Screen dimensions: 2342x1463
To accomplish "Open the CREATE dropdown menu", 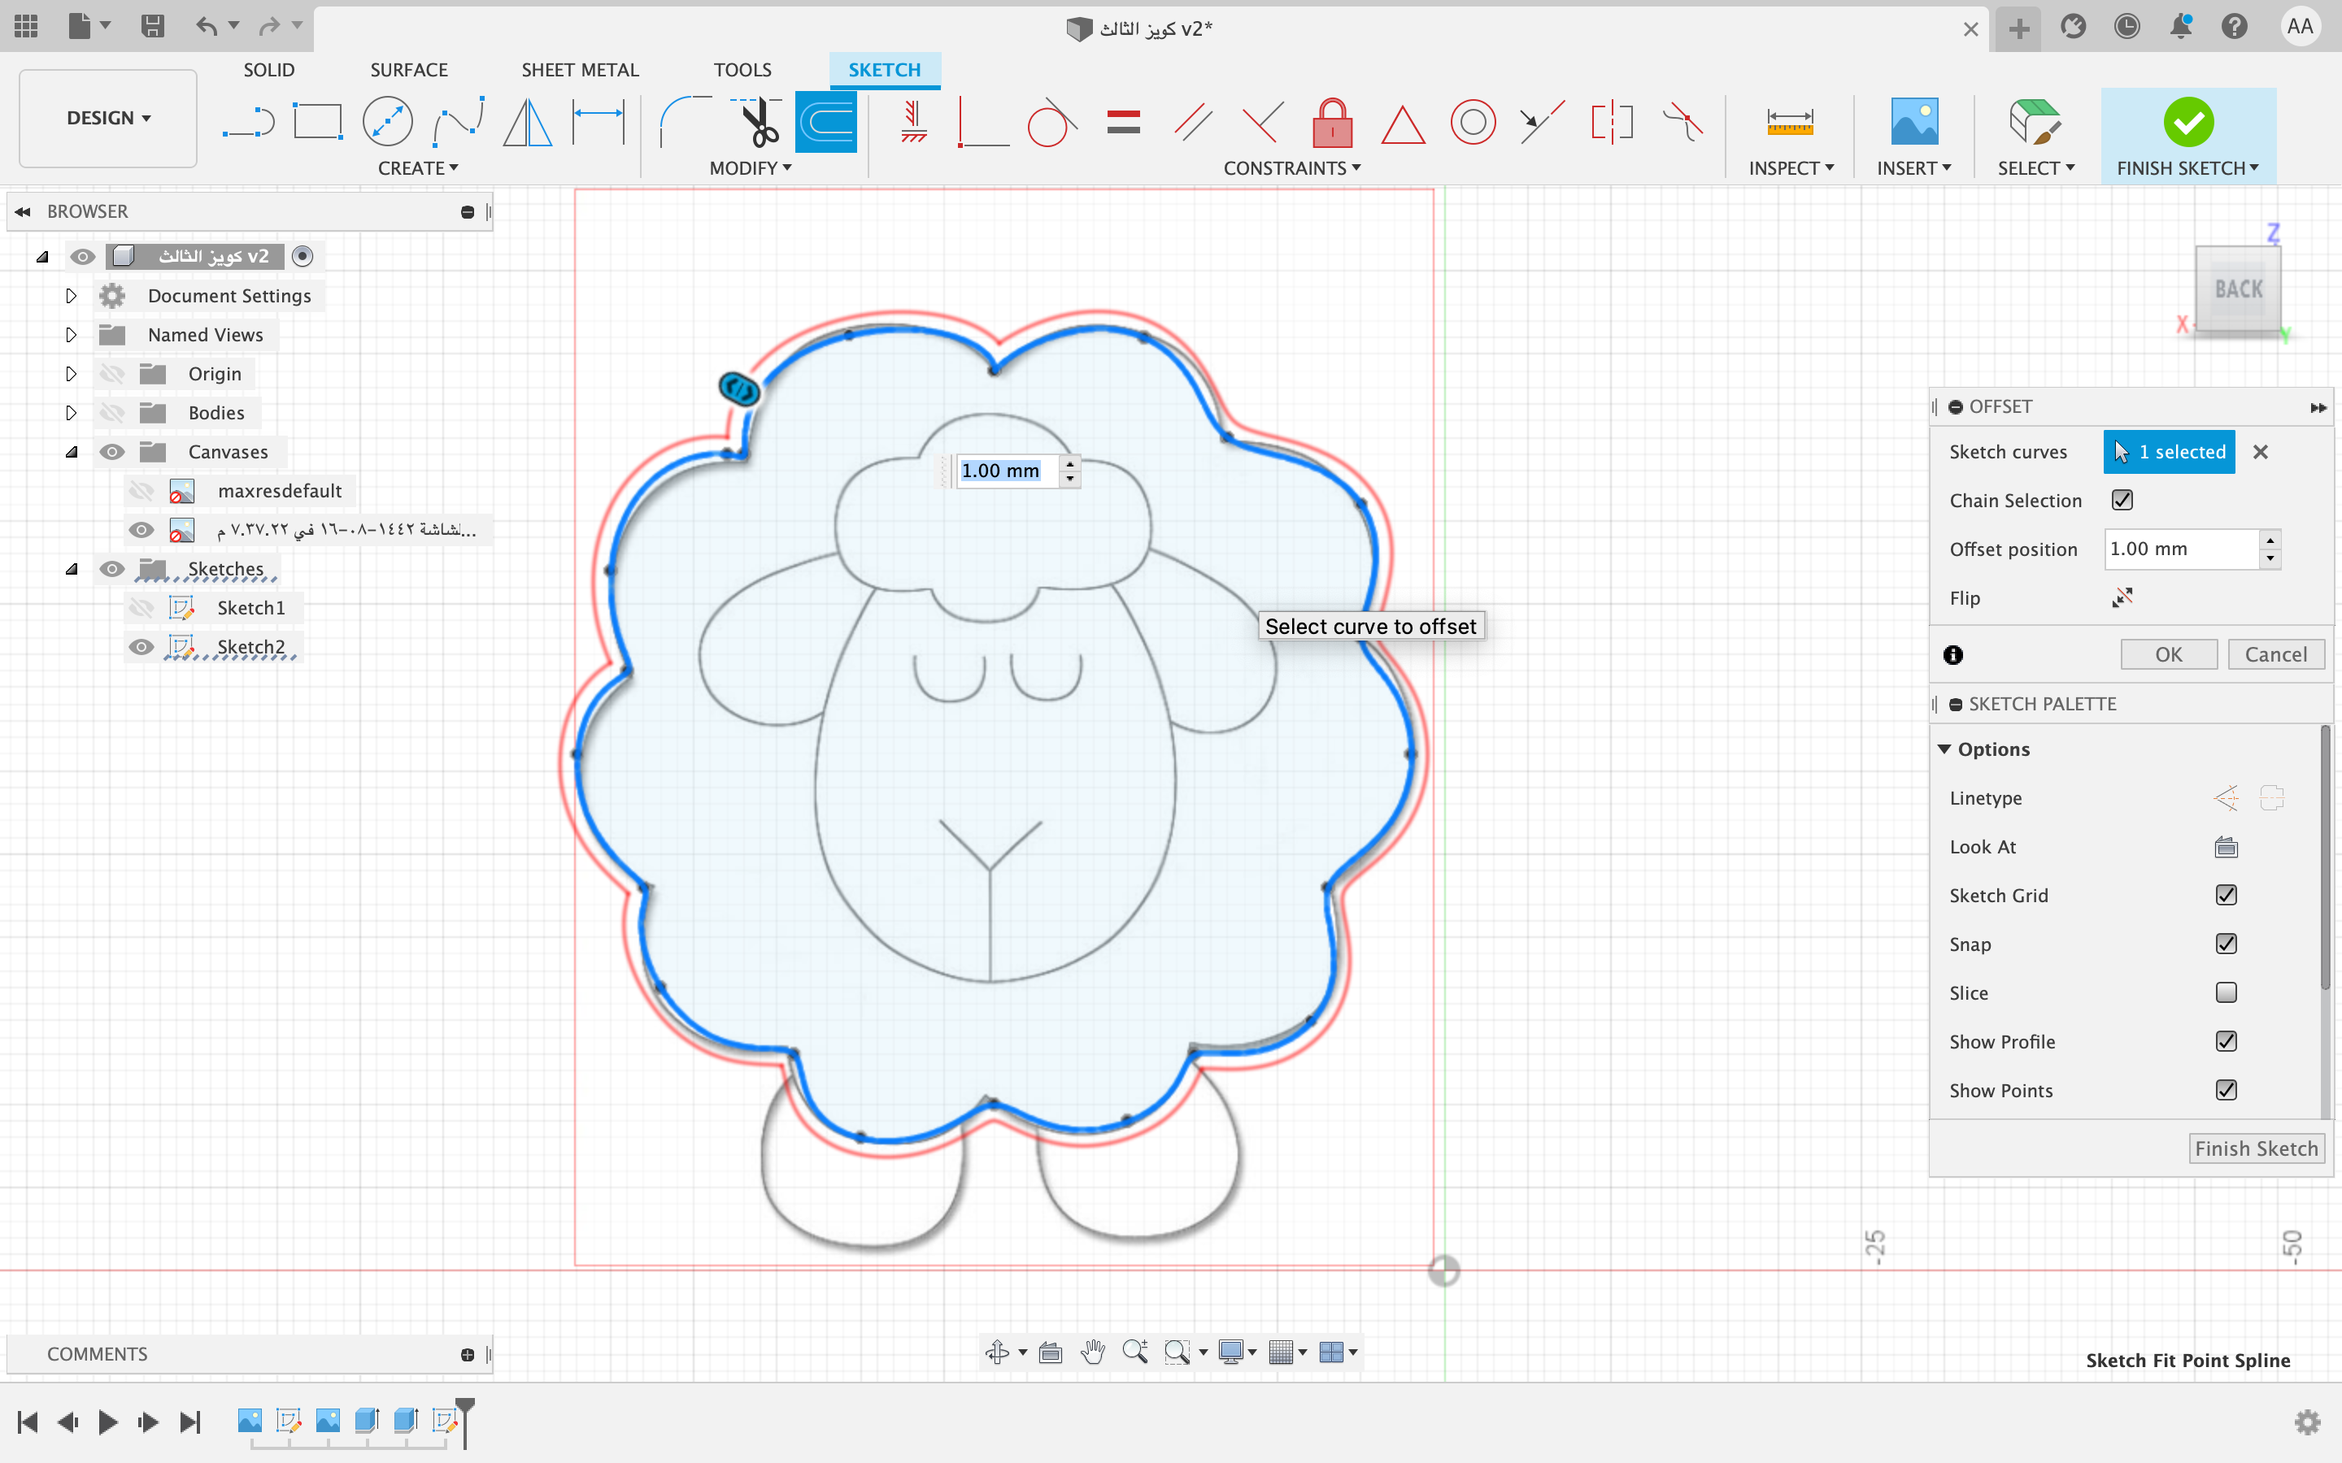I will coord(418,168).
